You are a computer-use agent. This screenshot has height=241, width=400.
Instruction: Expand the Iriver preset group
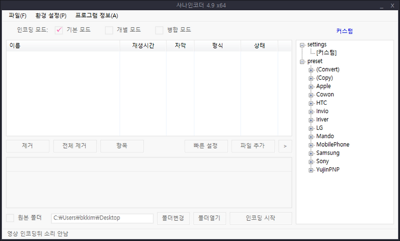click(310, 120)
